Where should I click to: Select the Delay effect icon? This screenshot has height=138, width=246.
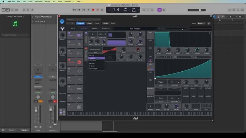pos(79,53)
